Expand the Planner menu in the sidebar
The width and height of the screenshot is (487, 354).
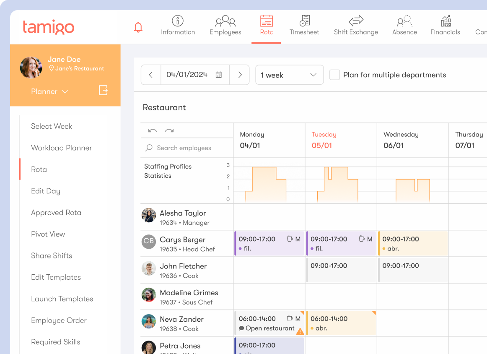pyautogui.click(x=50, y=91)
